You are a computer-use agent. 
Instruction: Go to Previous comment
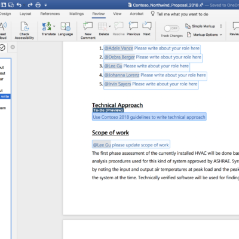pos(133,29)
